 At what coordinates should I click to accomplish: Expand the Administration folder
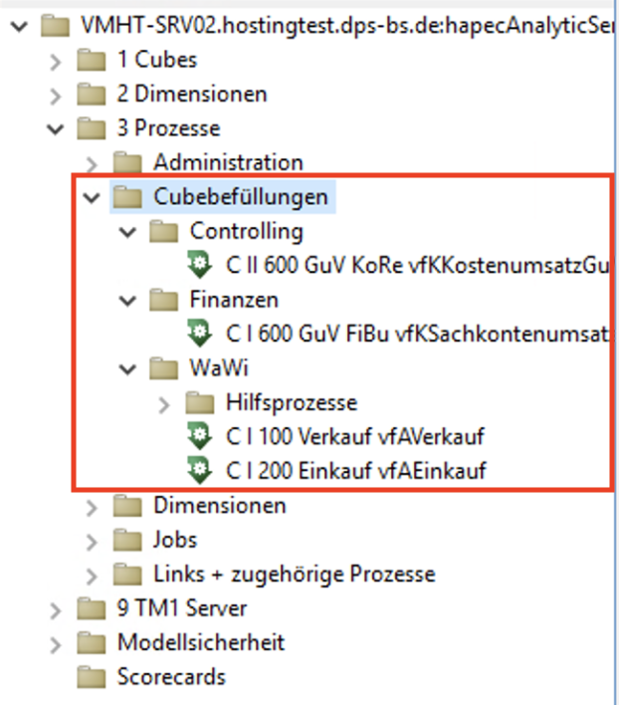tap(93, 162)
